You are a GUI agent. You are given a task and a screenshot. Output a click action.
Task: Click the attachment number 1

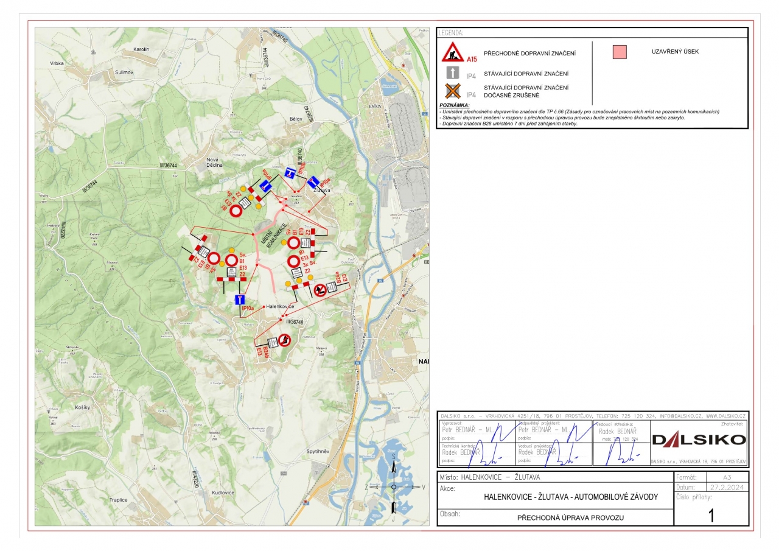pos(711,516)
